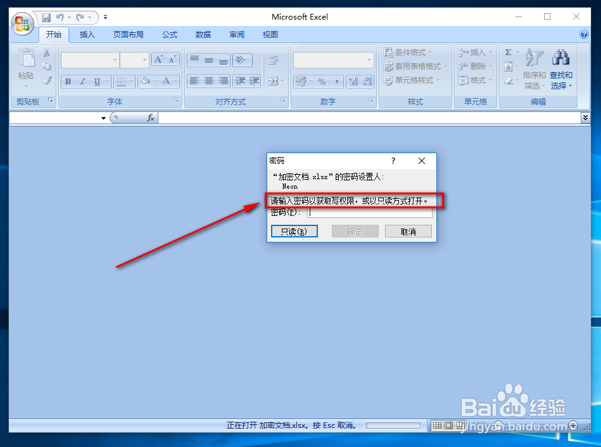Click the AutoSum sigma icon
The width and height of the screenshot is (601, 447).
coord(509,53)
